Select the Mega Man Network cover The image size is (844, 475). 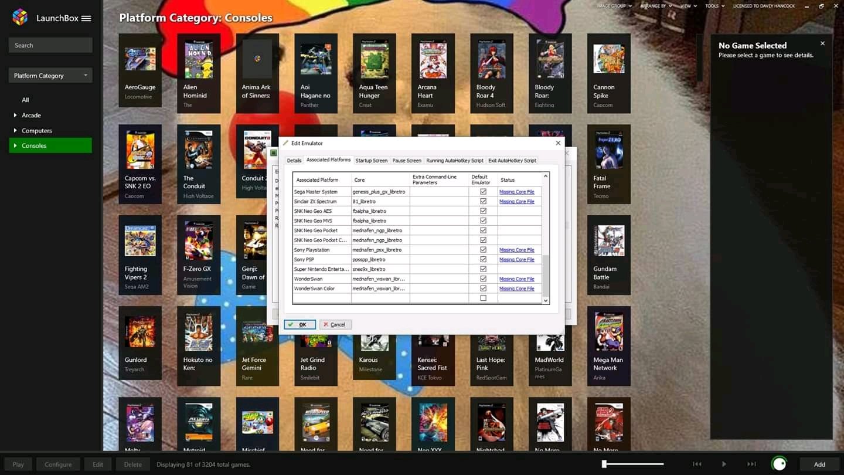tap(609, 332)
